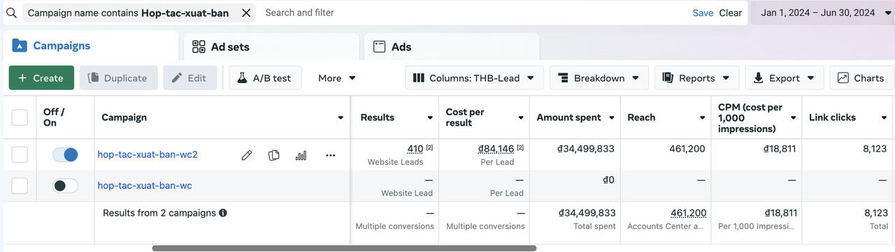Image resolution: width=895 pixels, height=252 pixels.
Task: Click the info icon beside Results from 2 campaigns
Action: click(x=223, y=213)
